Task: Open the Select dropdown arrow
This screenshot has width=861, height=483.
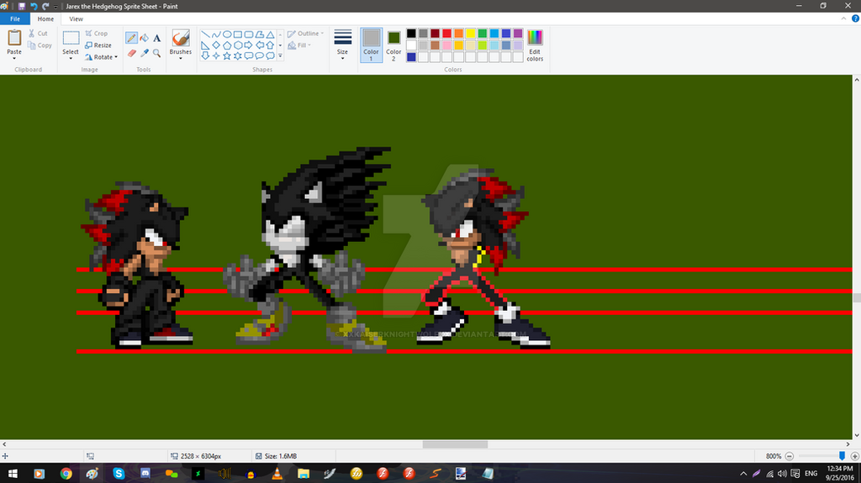Action: (x=71, y=58)
